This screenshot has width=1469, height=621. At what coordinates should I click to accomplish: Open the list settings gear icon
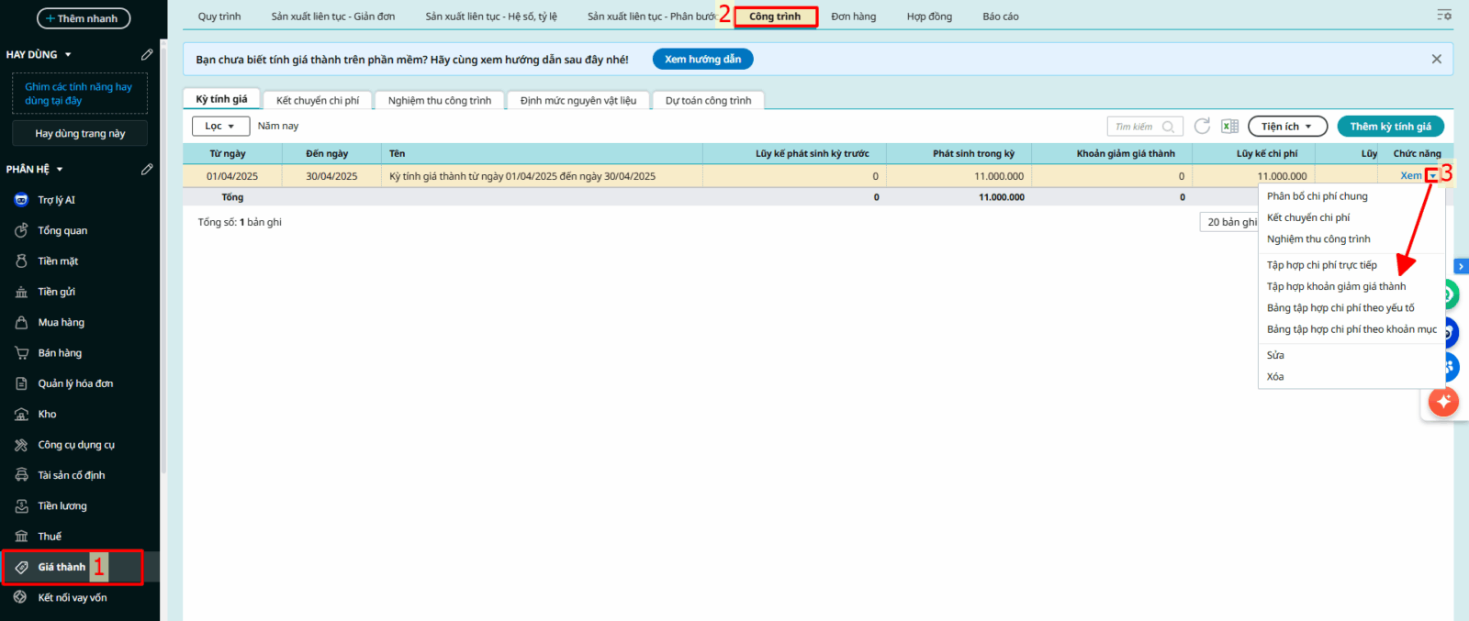pos(1444,16)
